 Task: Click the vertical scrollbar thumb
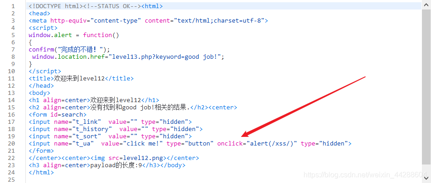426,87
